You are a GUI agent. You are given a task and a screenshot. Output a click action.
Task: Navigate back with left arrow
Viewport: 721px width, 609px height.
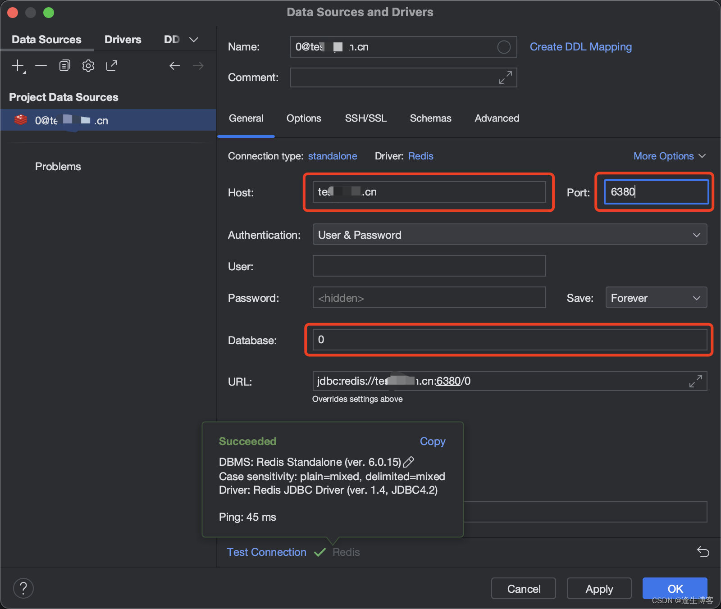[x=175, y=66]
